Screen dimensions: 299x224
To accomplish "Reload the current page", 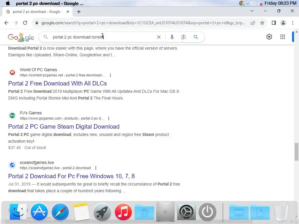I will tap(25, 23).
